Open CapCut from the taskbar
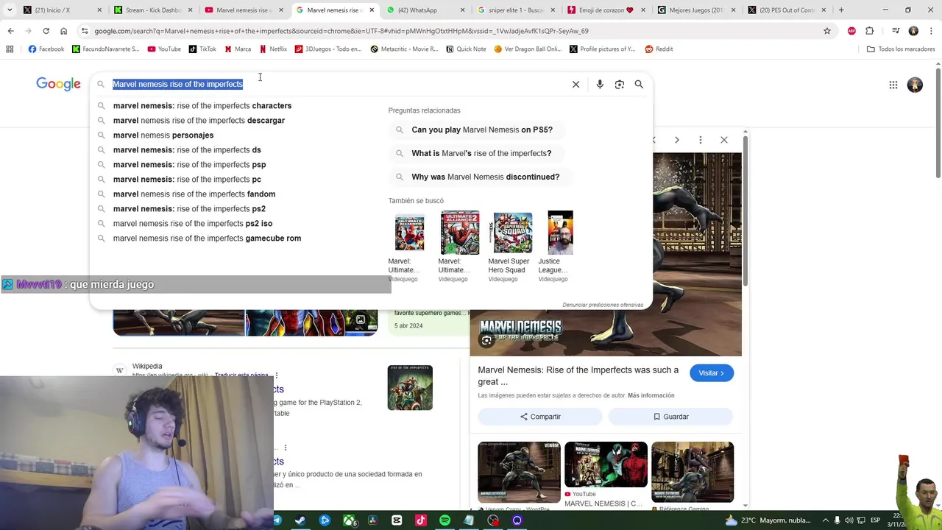The image size is (942, 530). [397, 520]
